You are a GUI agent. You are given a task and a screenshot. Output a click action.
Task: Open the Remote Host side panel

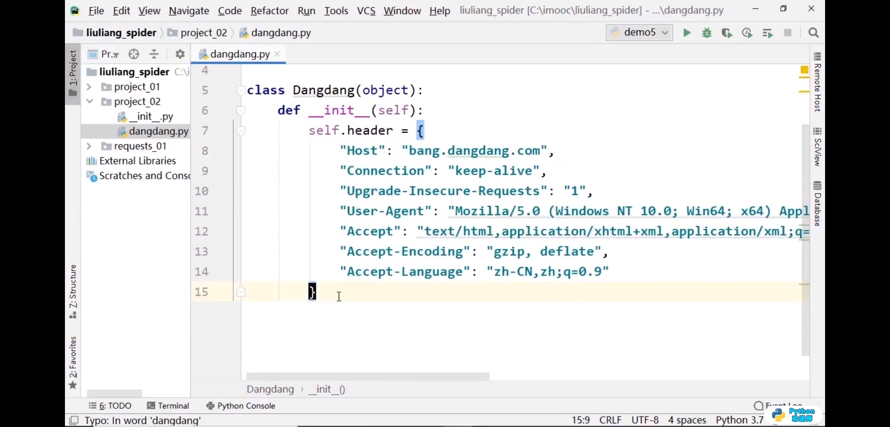(x=818, y=82)
